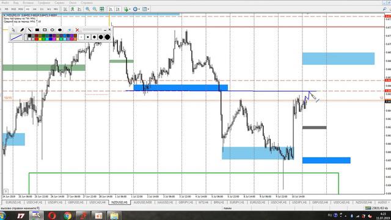Select the D1 timeframe button
The image size is (391, 220).
42,9
